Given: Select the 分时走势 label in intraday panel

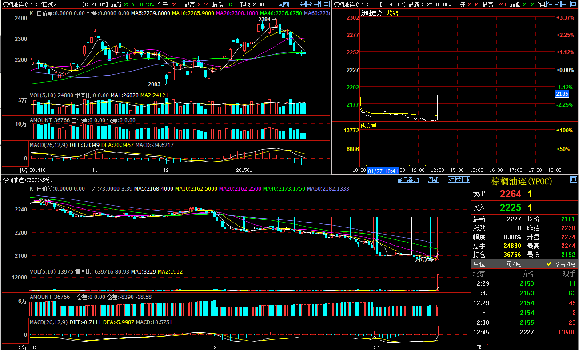Looking at the screenshot, I should (x=371, y=13).
